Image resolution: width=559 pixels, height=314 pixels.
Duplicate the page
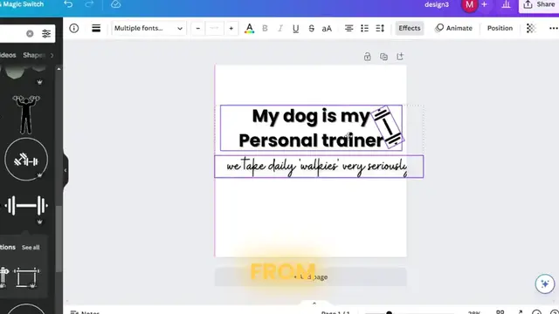[383, 57]
